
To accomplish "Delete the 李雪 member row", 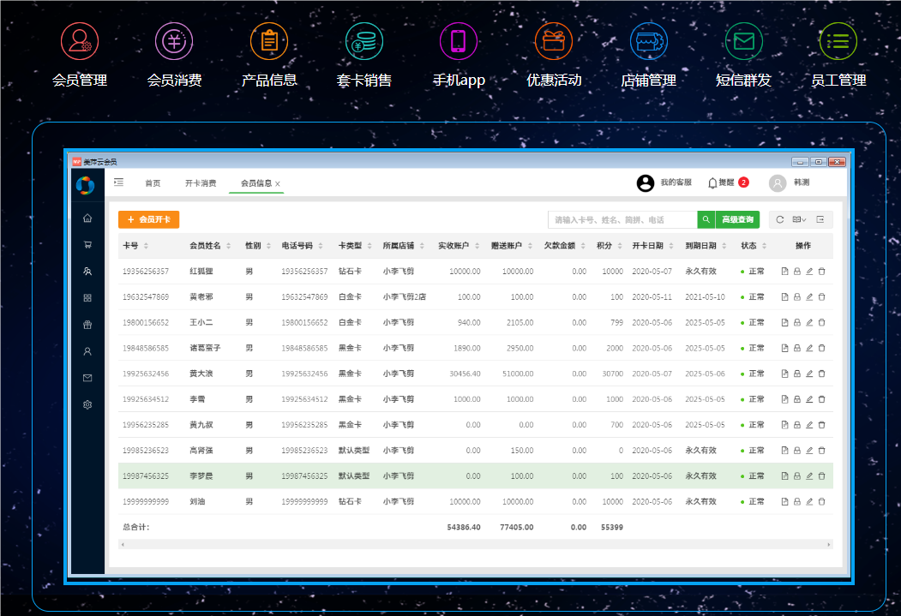I will click(822, 399).
